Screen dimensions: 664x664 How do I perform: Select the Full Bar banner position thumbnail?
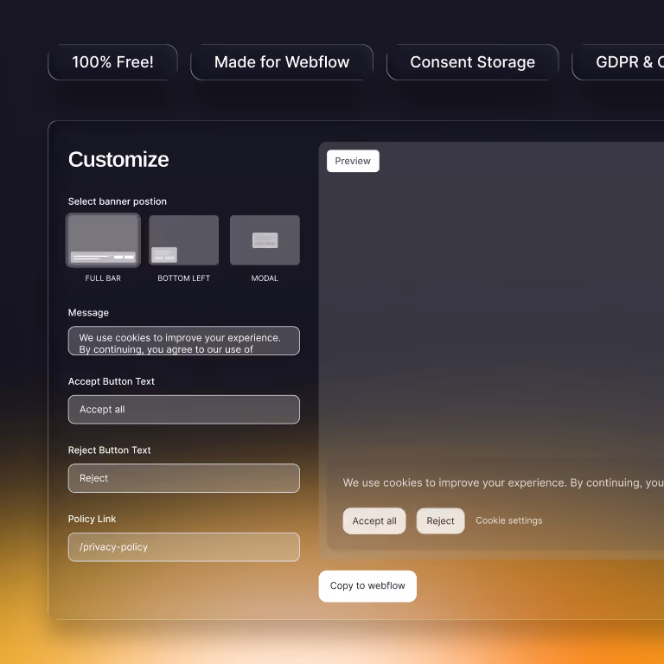pyautogui.click(x=103, y=240)
